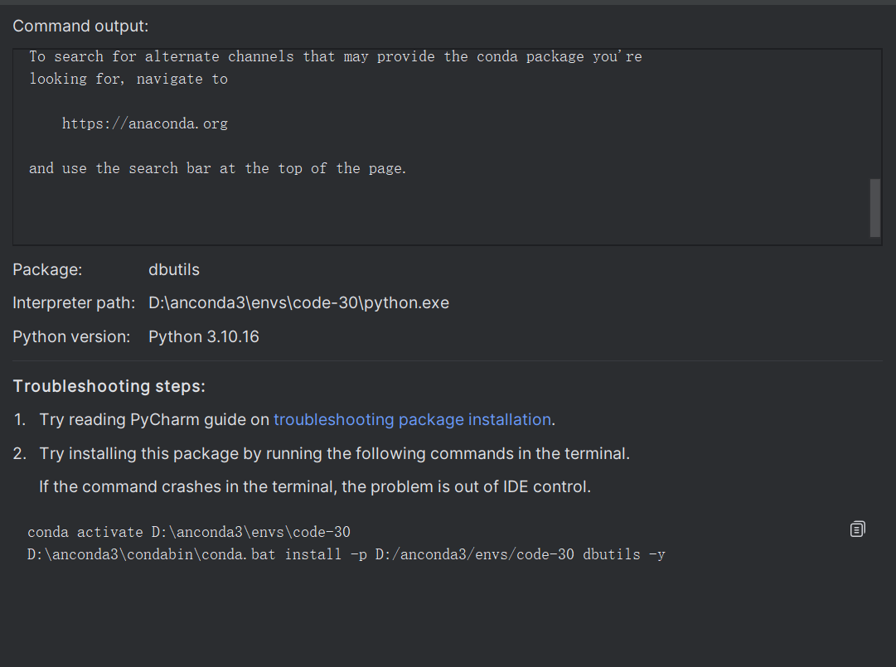Open the troubleshooting package installation link

click(412, 420)
